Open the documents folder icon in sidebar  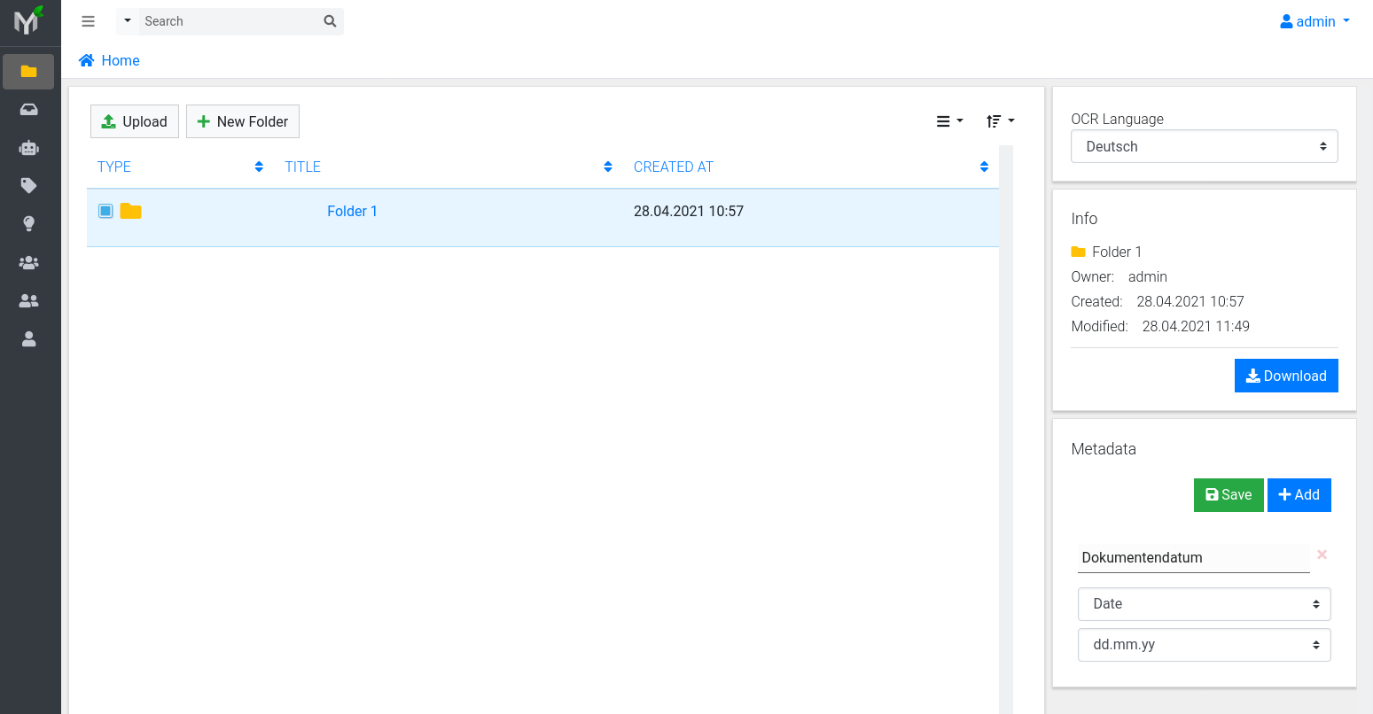(x=28, y=72)
